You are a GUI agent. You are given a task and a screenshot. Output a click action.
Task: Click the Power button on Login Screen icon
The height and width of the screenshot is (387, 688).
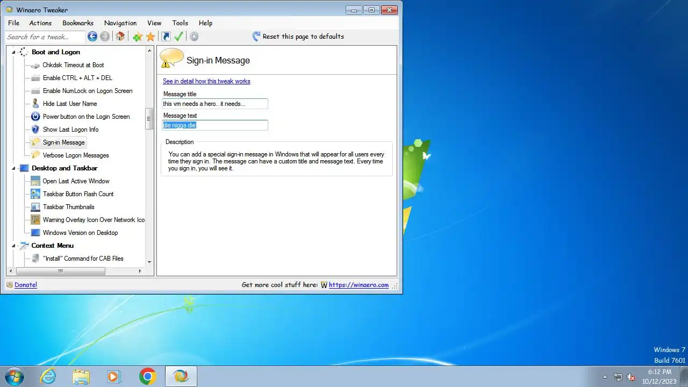(x=35, y=117)
